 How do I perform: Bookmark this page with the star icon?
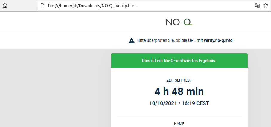(266, 5)
